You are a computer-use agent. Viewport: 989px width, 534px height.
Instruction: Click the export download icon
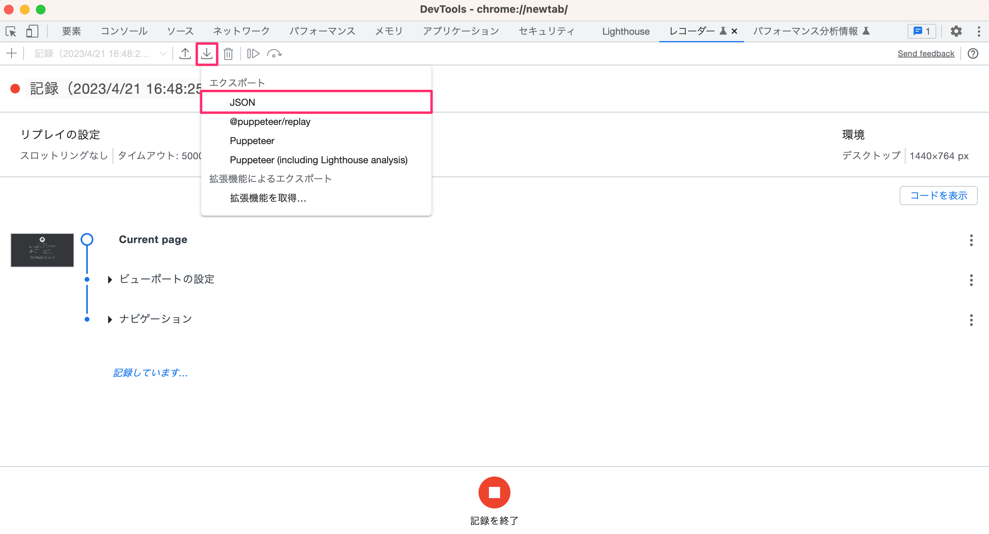[x=207, y=53]
